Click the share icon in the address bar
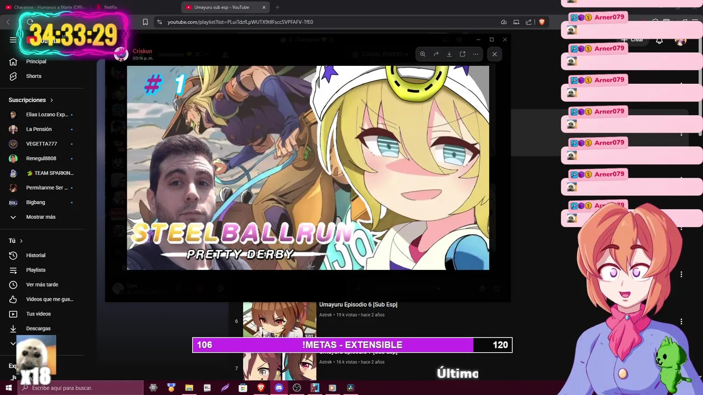This screenshot has width=703, height=395. [528, 22]
